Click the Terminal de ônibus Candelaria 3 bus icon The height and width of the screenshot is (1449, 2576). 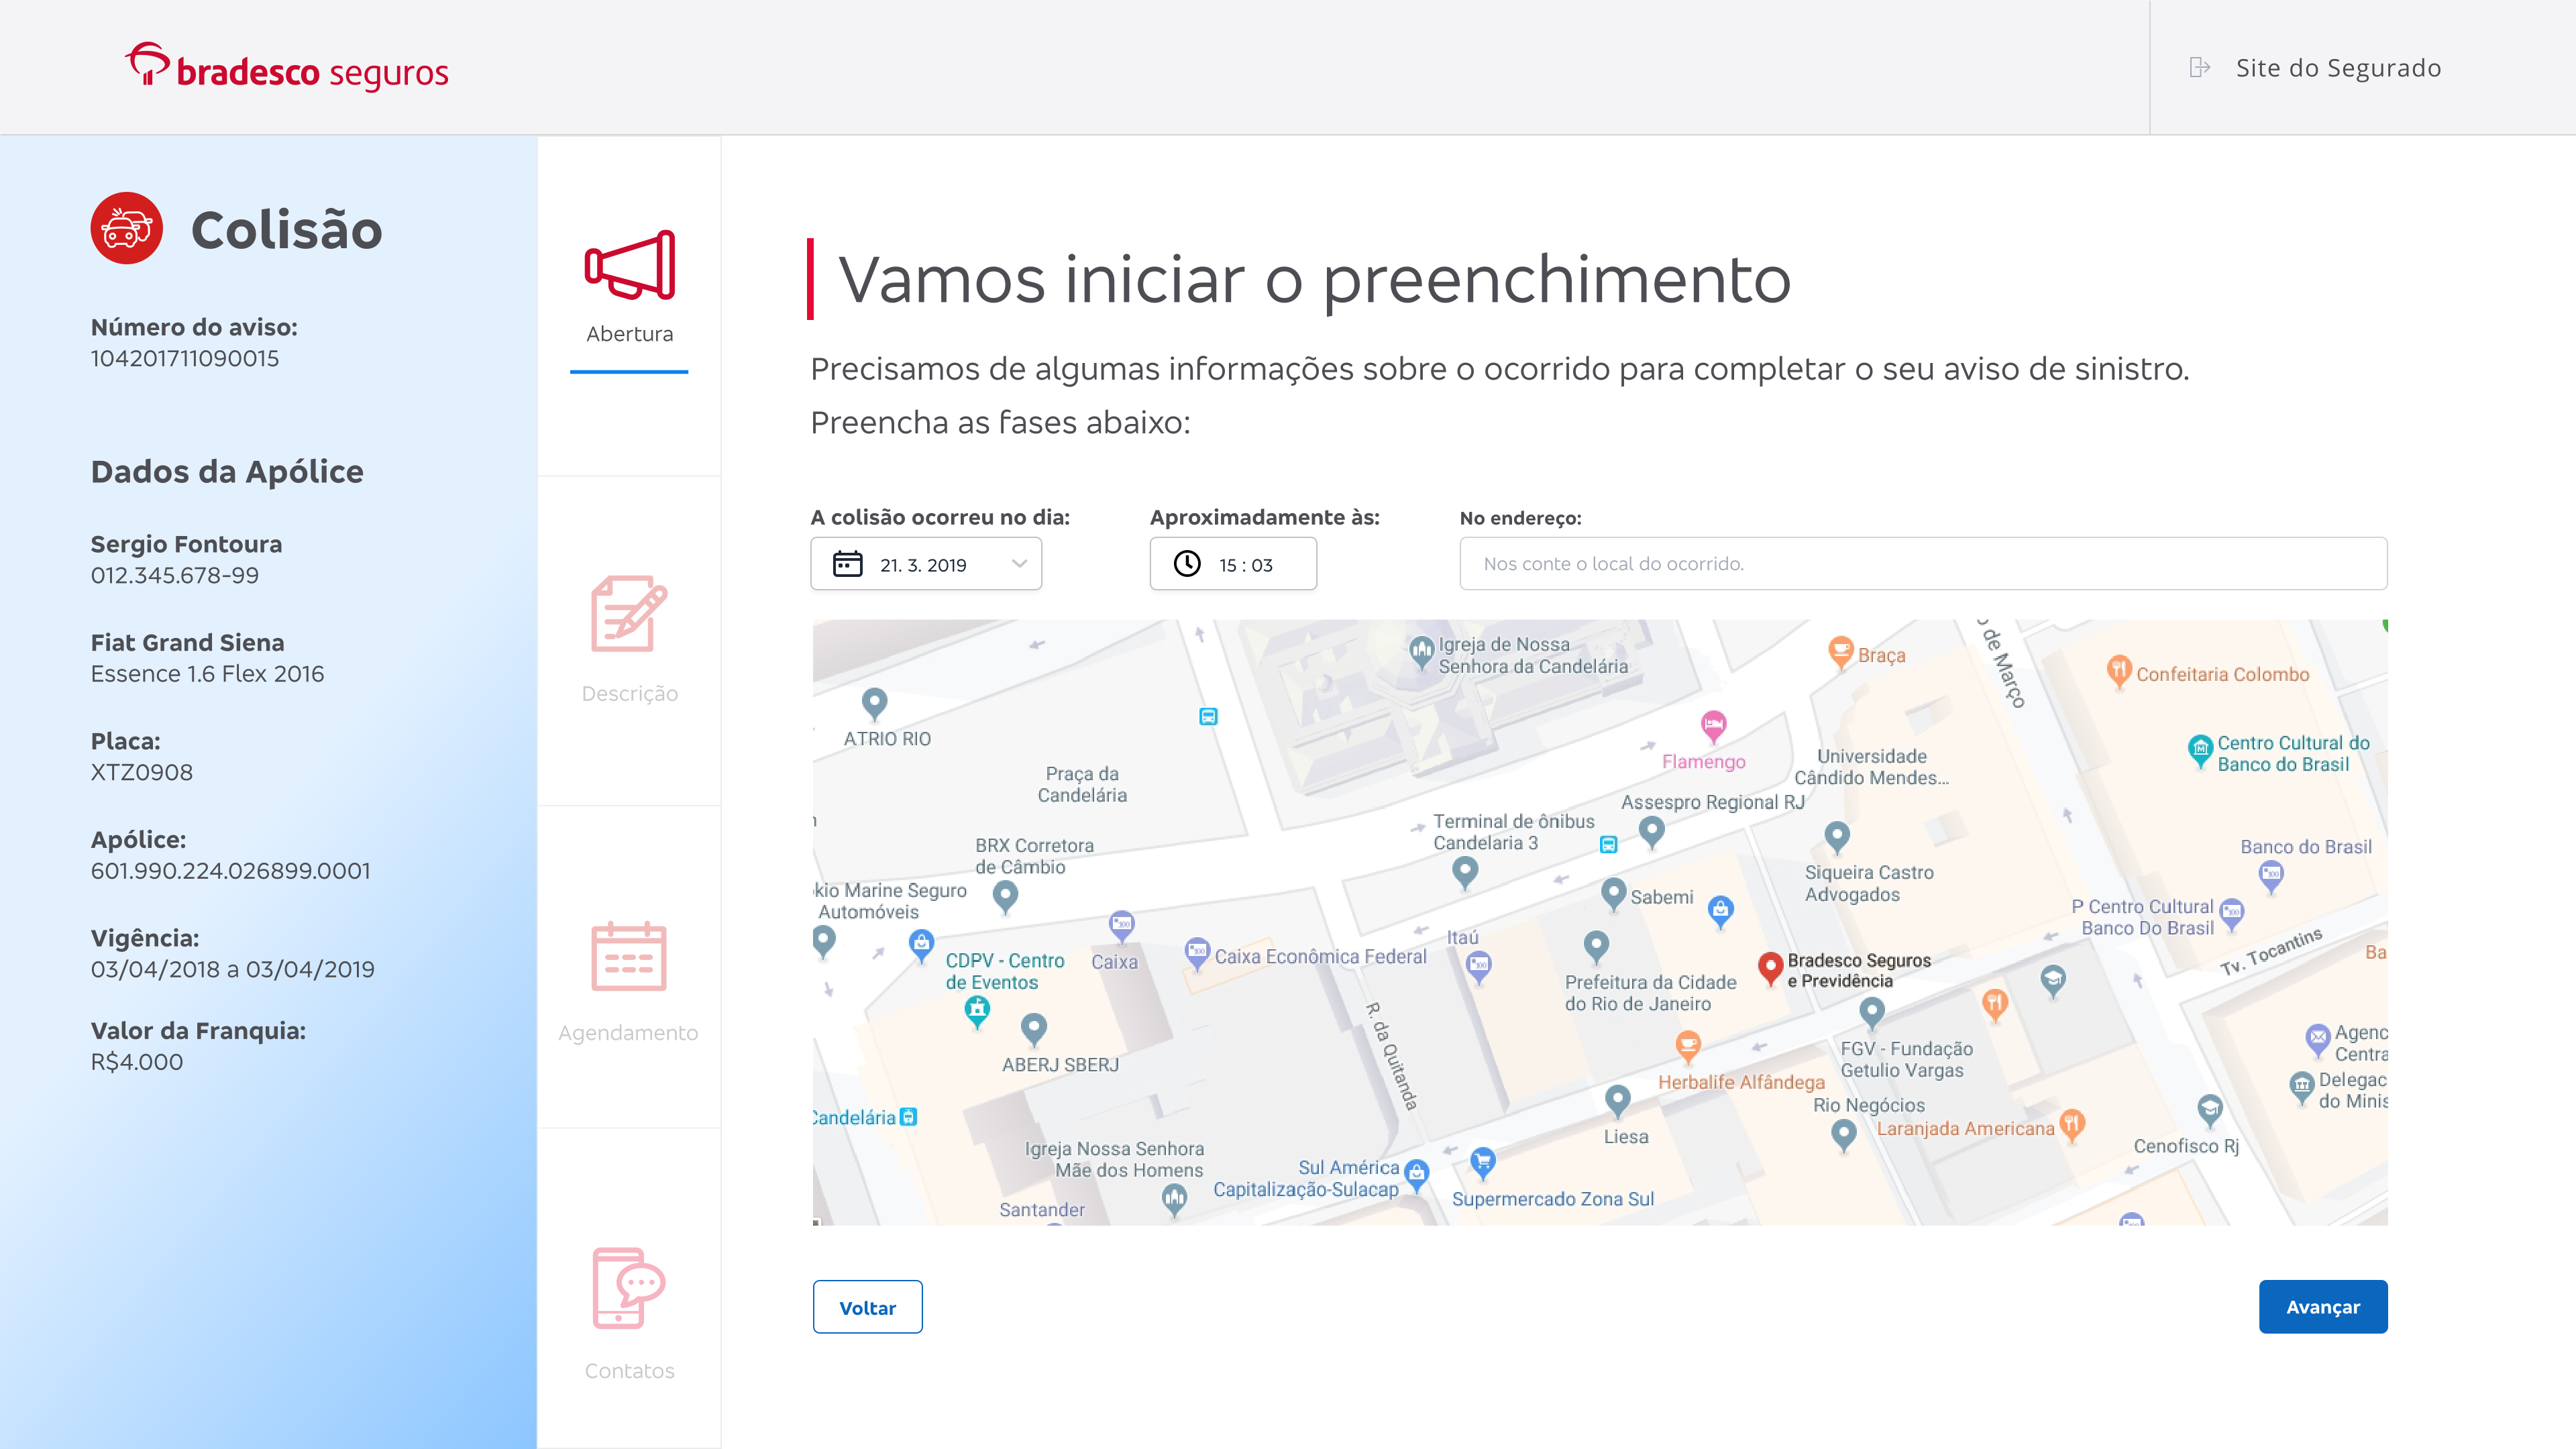coord(1608,844)
